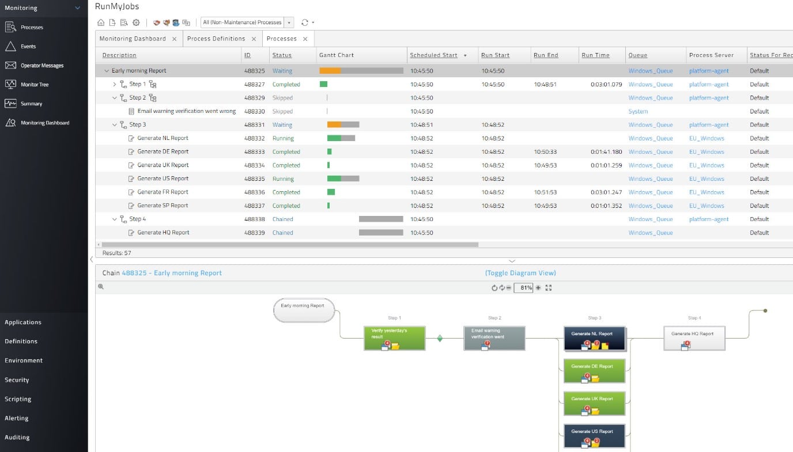The height and width of the screenshot is (452, 793).
Task: Click the Waiting status of Step 3
Action: [x=282, y=125]
